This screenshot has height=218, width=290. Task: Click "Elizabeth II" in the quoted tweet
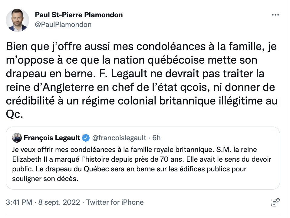(x=28, y=159)
